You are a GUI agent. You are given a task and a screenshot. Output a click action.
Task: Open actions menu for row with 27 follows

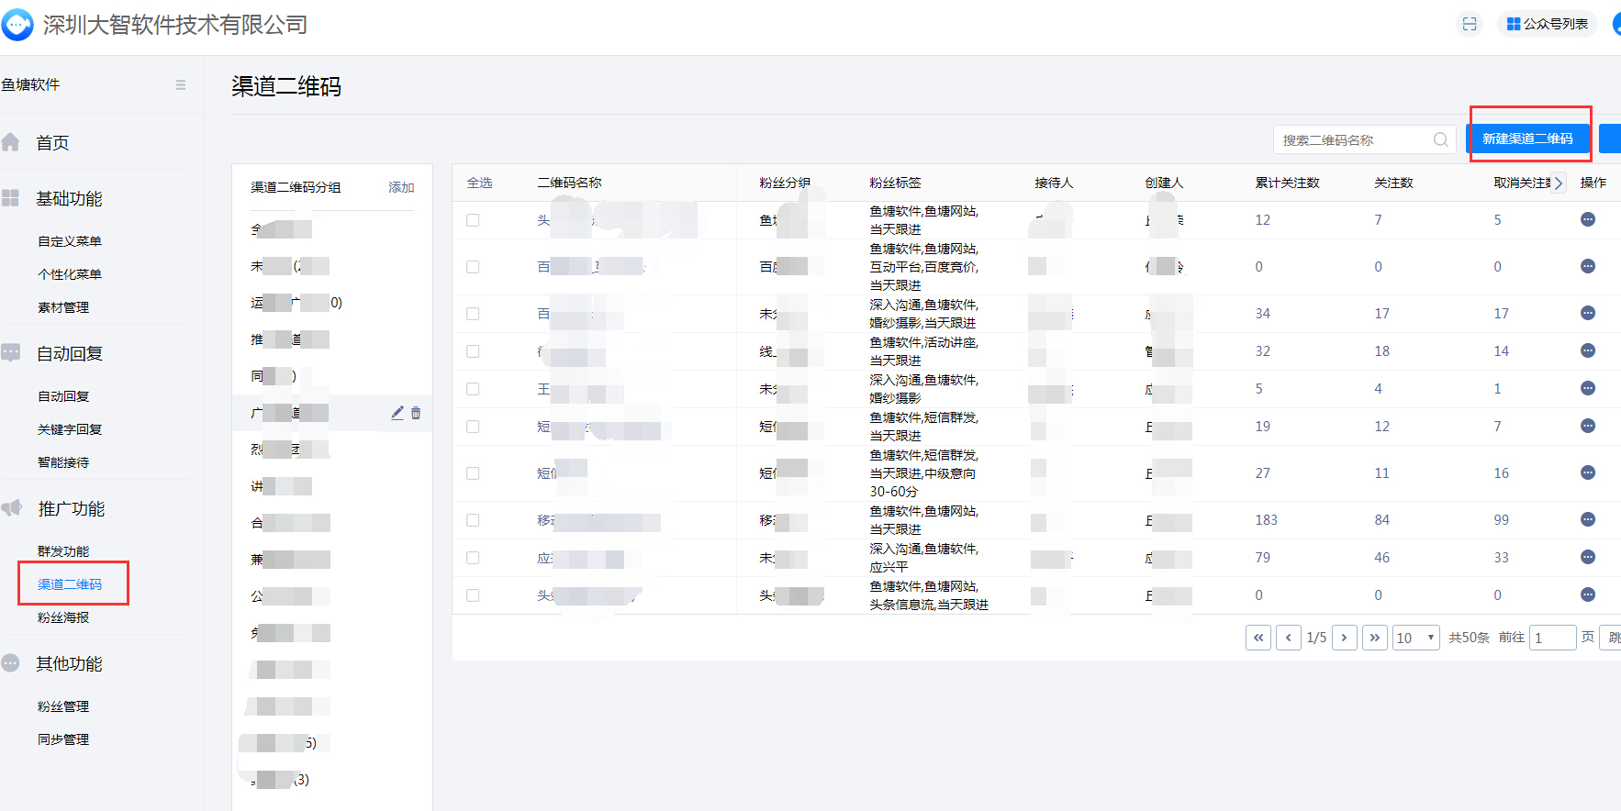pos(1588,472)
